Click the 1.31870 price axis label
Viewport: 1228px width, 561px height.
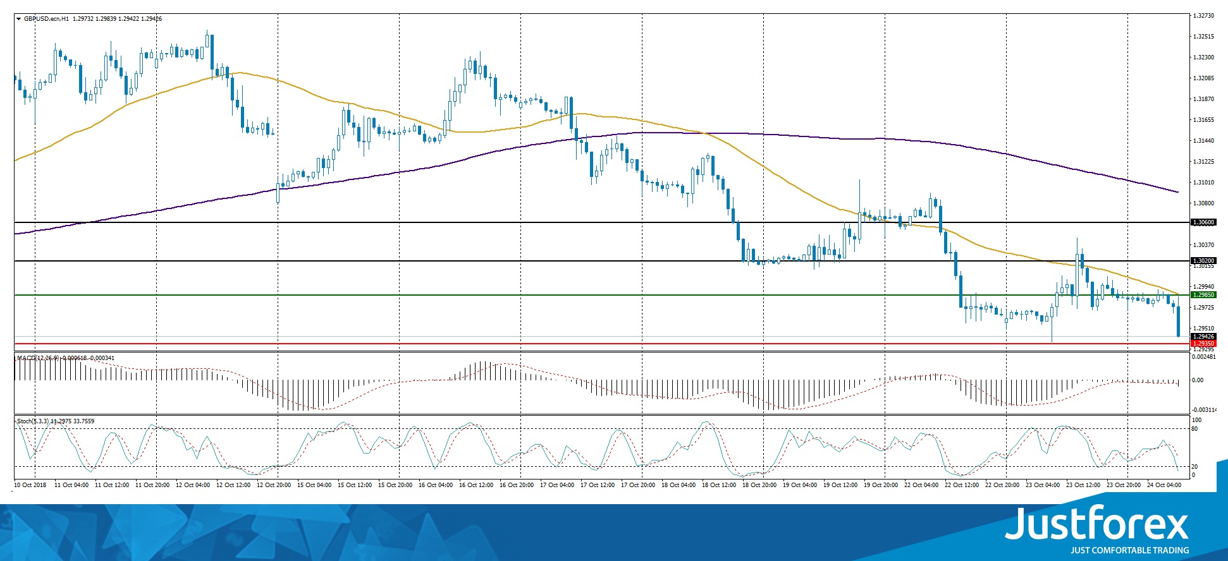[x=1203, y=99]
